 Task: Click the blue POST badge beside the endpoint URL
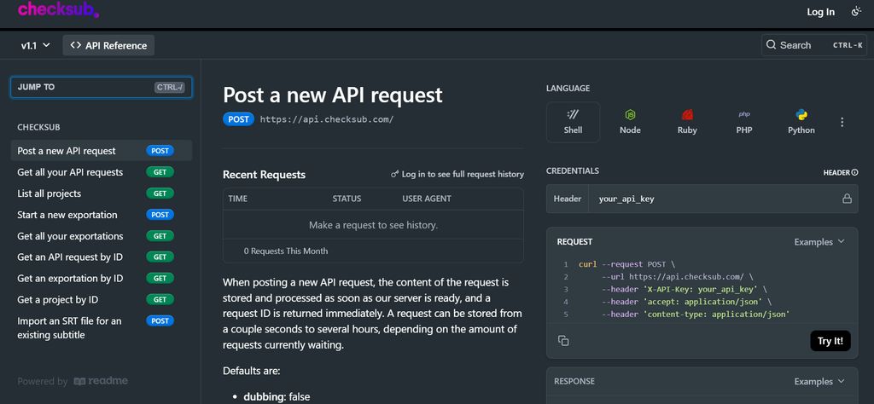tap(239, 119)
